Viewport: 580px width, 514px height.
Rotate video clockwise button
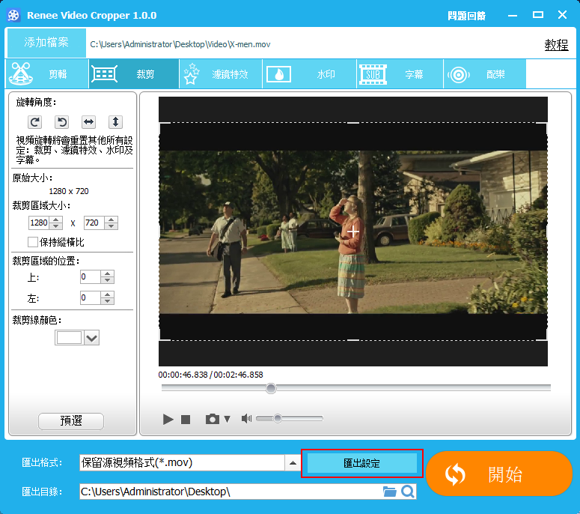(34, 122)
